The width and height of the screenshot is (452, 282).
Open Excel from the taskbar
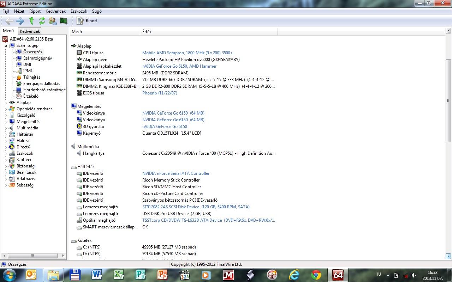pos(118,275)
